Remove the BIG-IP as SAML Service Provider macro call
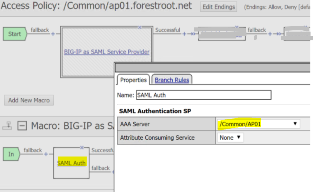The height and width of the screenshot is (192, 313). [140, 27]
